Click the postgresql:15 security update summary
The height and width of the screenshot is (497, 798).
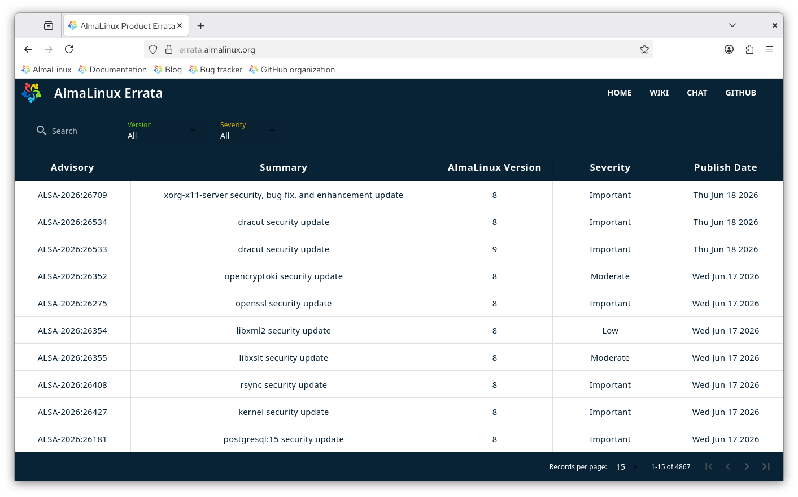(x=284, y=439)
